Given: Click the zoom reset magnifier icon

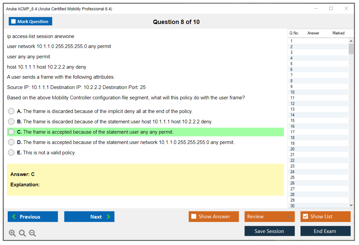Looking at the screenshot, I should [x=22, y=233].
